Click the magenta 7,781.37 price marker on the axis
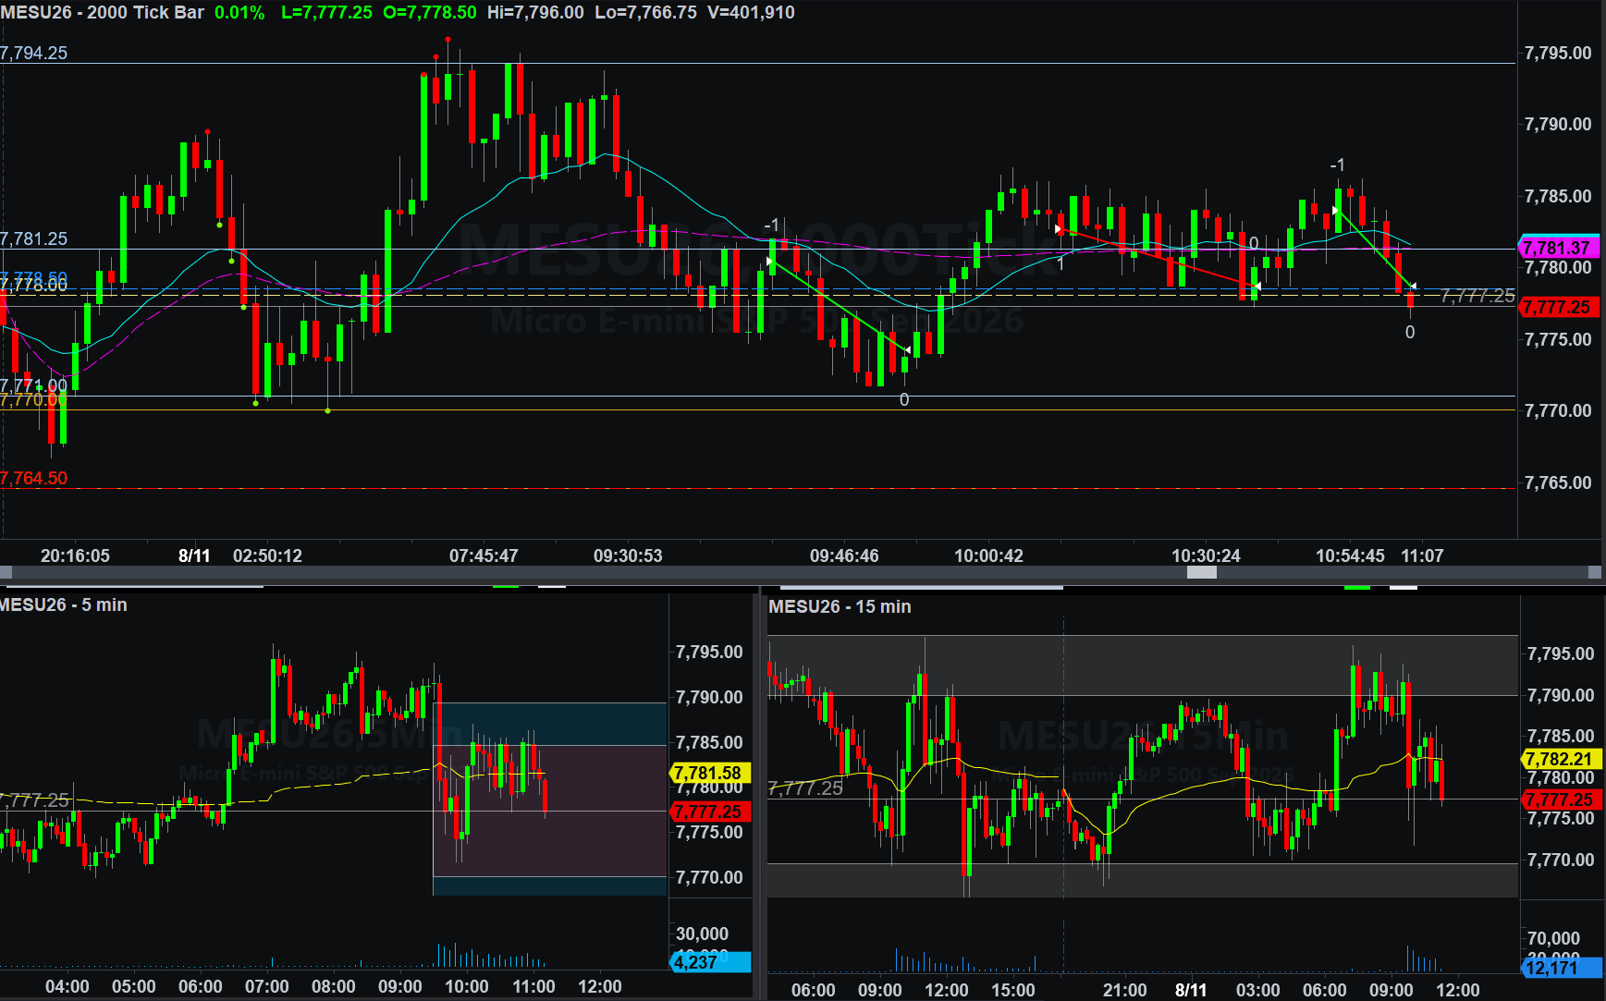 pyautogui.click(x=1559, y=248)
